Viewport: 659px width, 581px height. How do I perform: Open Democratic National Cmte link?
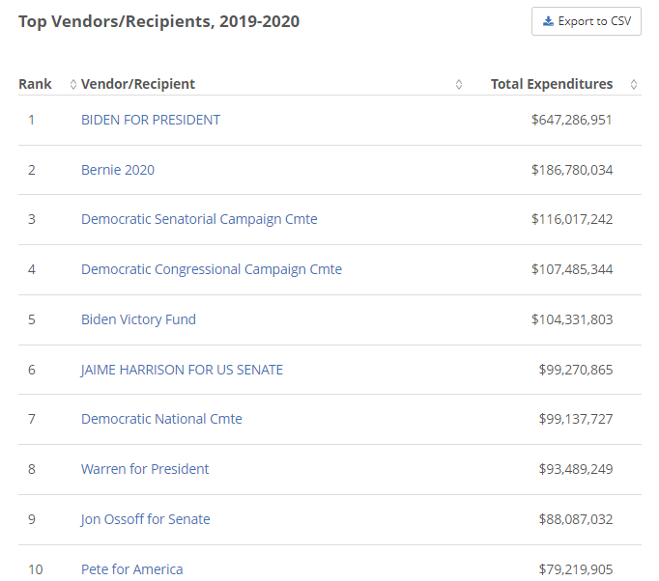161,419
